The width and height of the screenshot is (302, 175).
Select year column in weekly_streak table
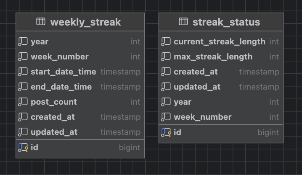click(80, 41)
